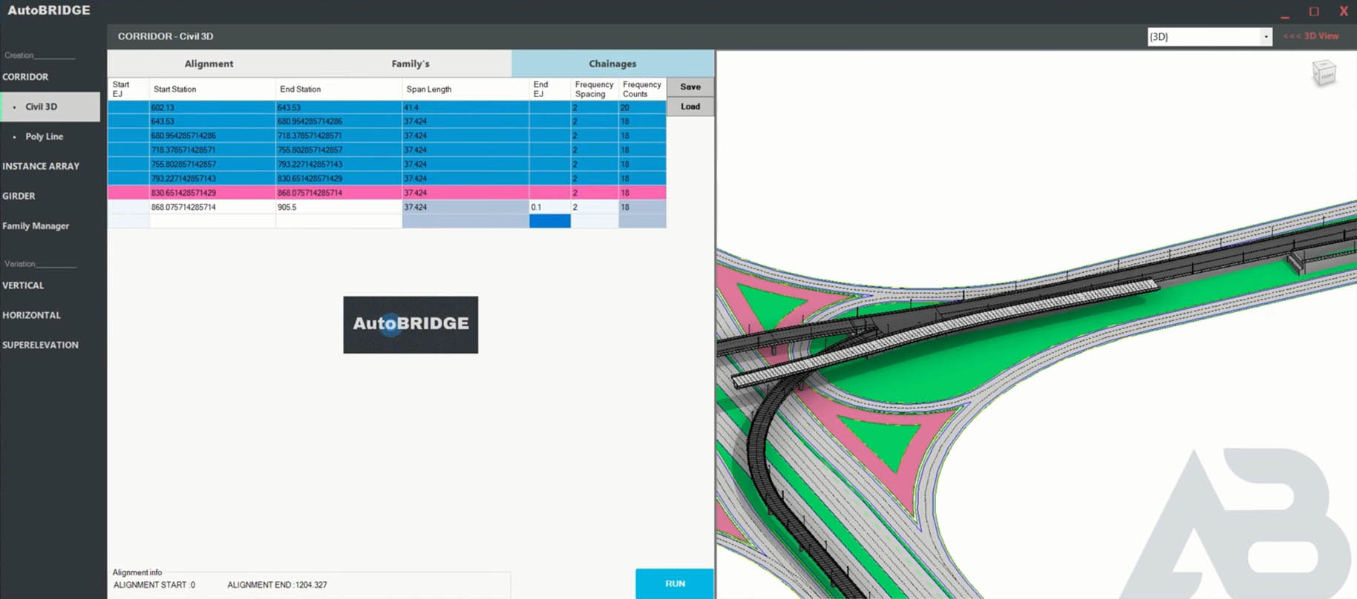Maximize the AutoBRIDGE window
This screenshot has height=599, width=1357.
pyautogui.click(x=1314, y=11)
